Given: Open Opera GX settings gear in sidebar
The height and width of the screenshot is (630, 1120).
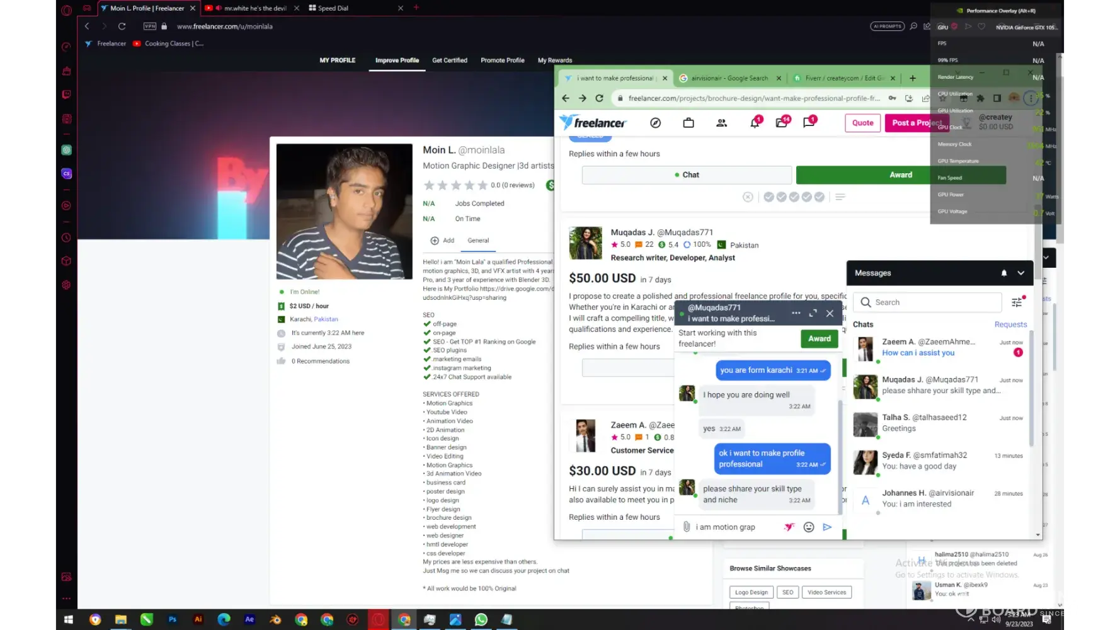Looking at the screenshot, I should [x=66, y=285].
